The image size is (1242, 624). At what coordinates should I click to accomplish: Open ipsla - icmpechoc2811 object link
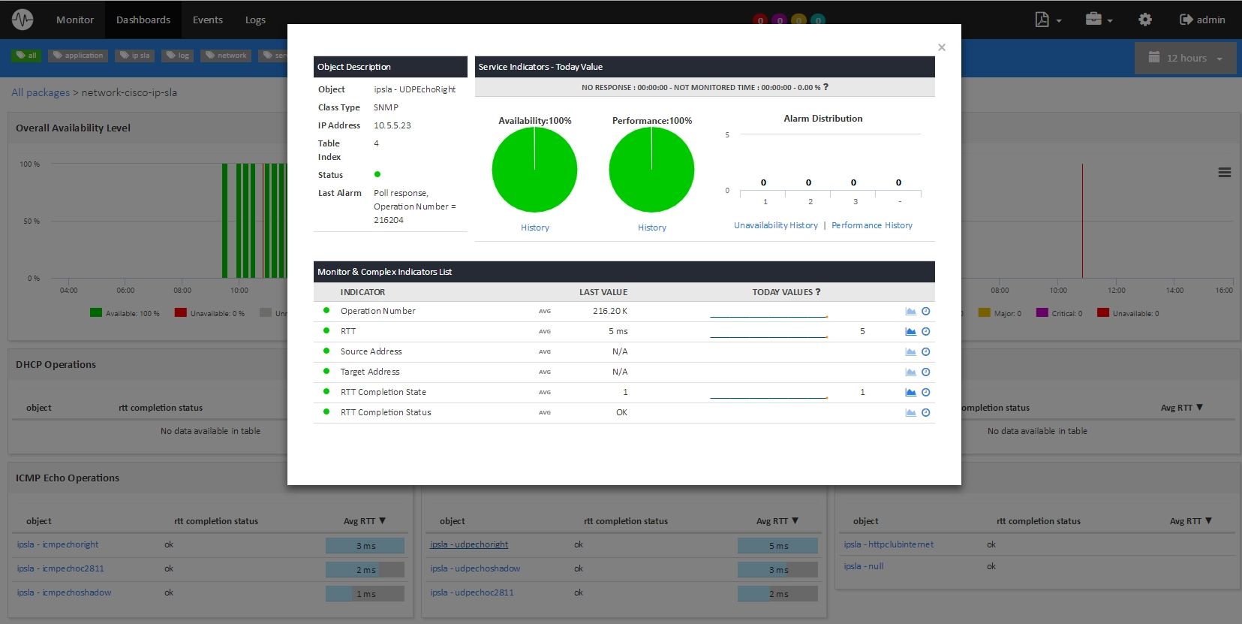click(x=60, y=568)
